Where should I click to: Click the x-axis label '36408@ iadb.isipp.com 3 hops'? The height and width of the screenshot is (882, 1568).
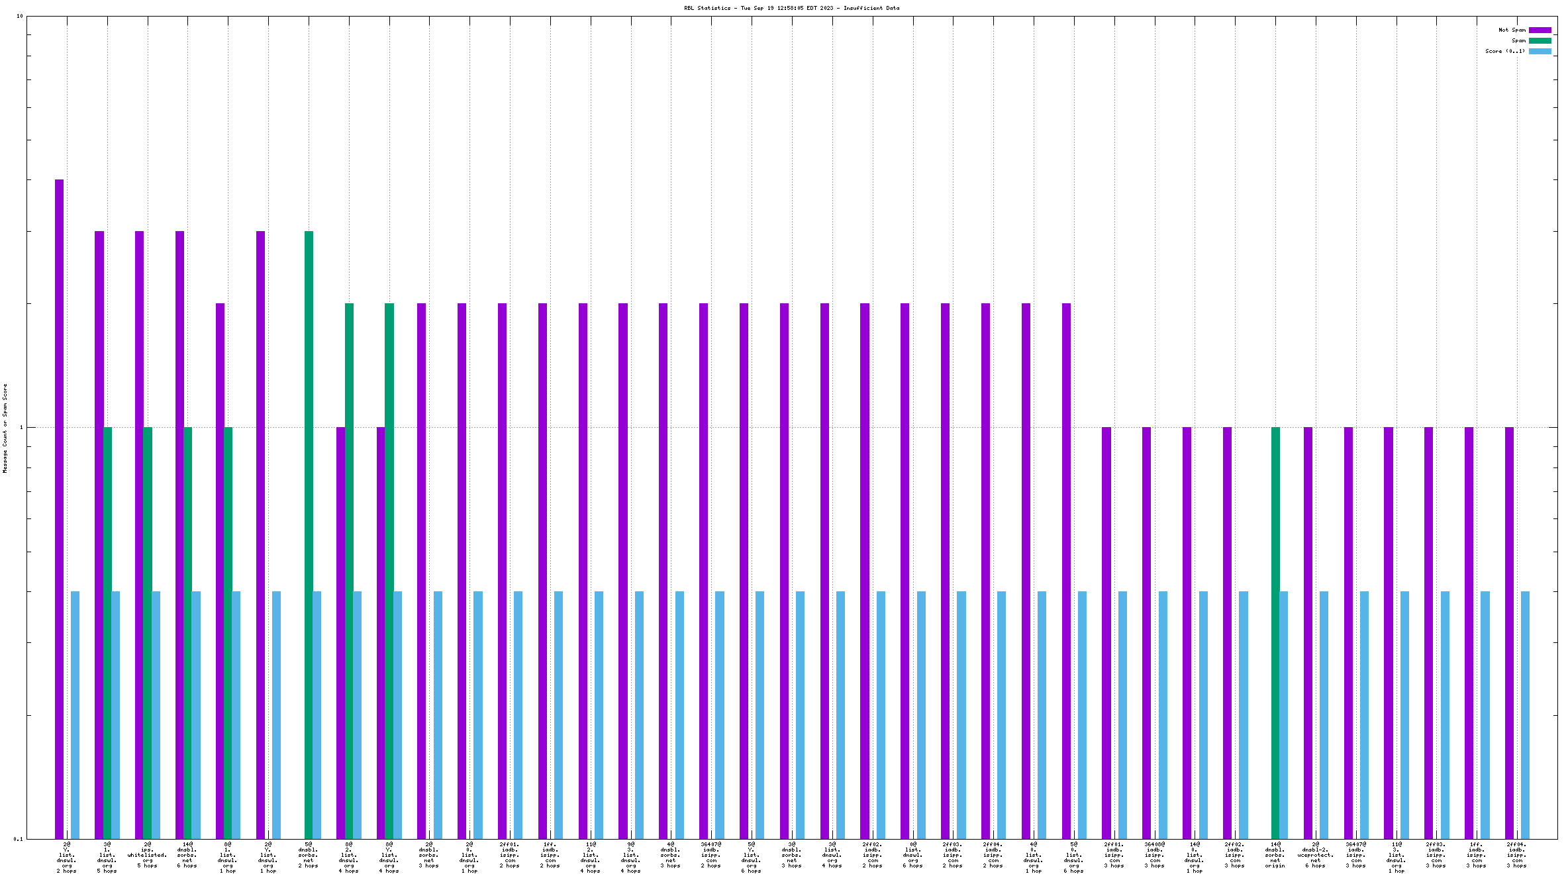point(1154,855)
